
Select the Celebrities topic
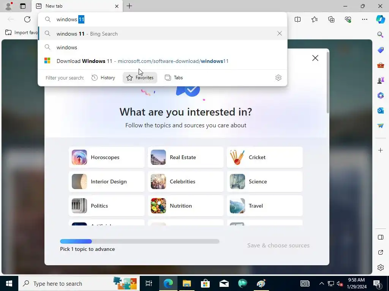pyautogui.click(x=185, y=181)
